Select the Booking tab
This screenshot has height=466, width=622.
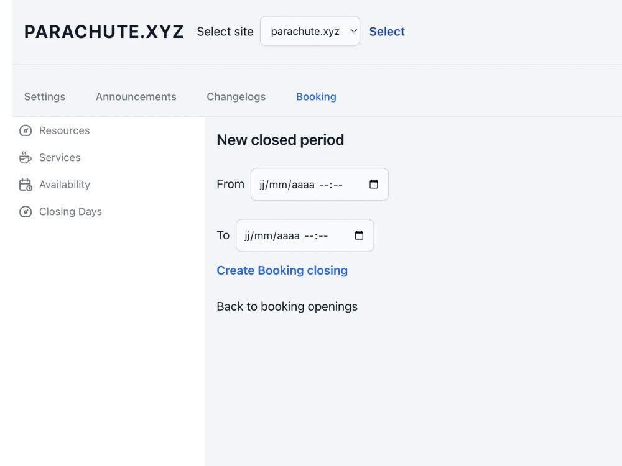coord(316,96)
